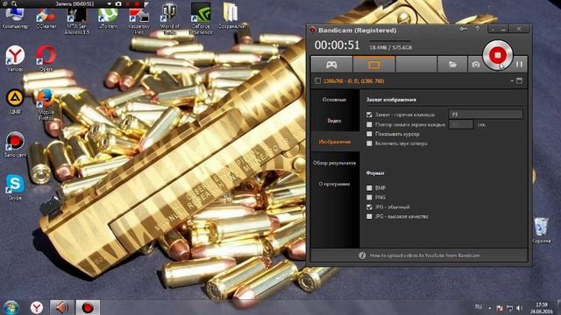Click the repeat interval seconds field
Viewport: 561px width, 315px height.
[461, 124]
